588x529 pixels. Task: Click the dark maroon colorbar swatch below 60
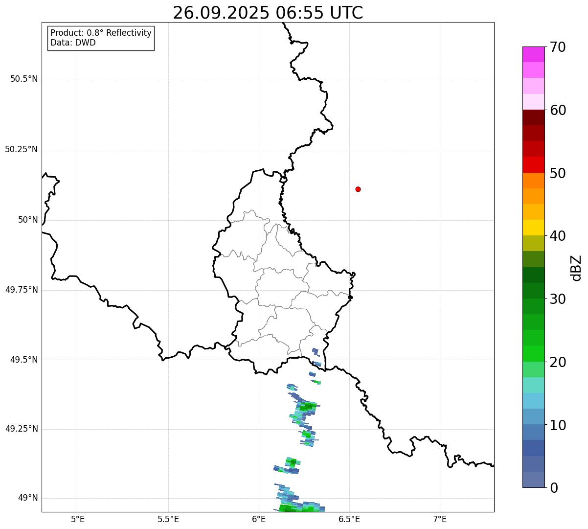point(533,117)
